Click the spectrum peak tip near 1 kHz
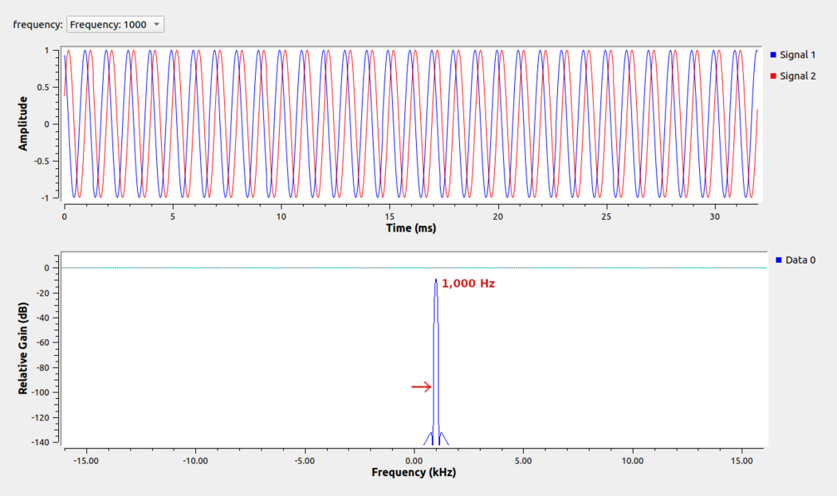This screenshot has height=496, width=837. (436, 280)
